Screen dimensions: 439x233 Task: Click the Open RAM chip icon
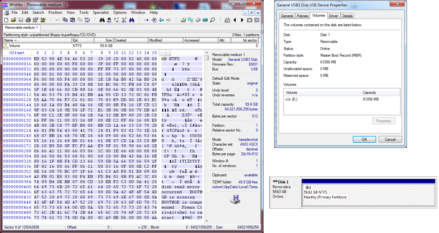click(x=198, y=20)
